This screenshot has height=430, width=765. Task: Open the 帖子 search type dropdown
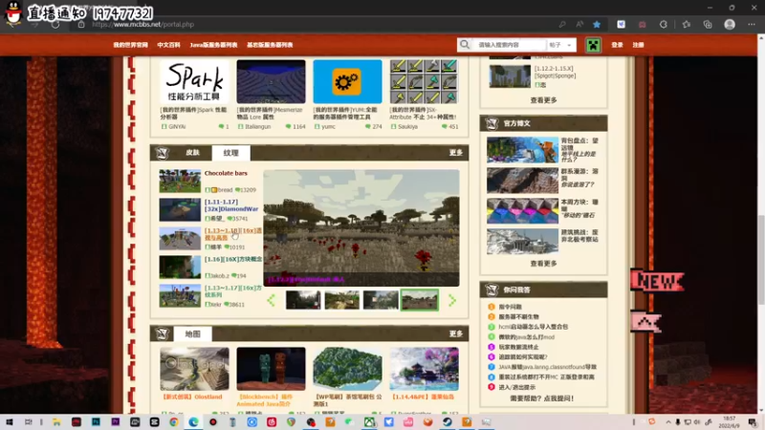click(560, 45)
